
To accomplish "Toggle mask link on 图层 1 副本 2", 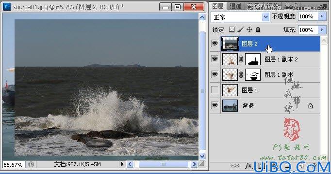I will coord(241,59).
